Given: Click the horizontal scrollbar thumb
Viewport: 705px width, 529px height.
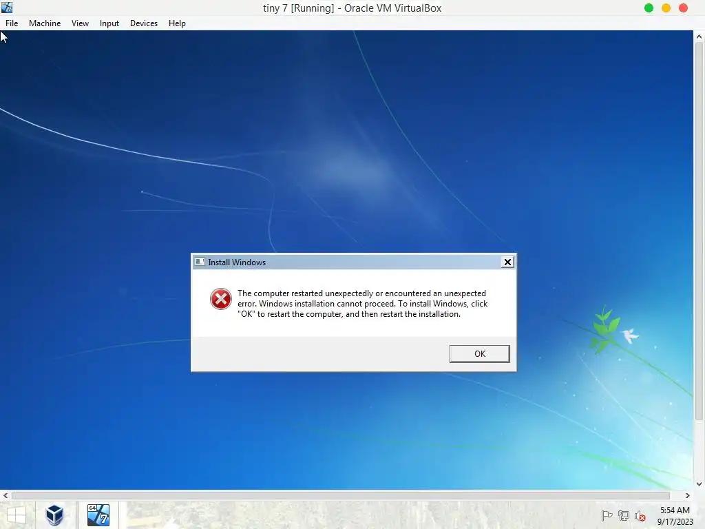Looking at the screenshot, I should 340,496.
